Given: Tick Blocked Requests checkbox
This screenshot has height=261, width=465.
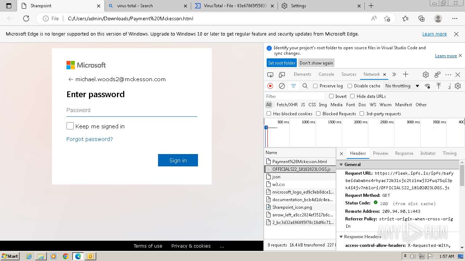Looking at the screenshot, I should (318, 113).
